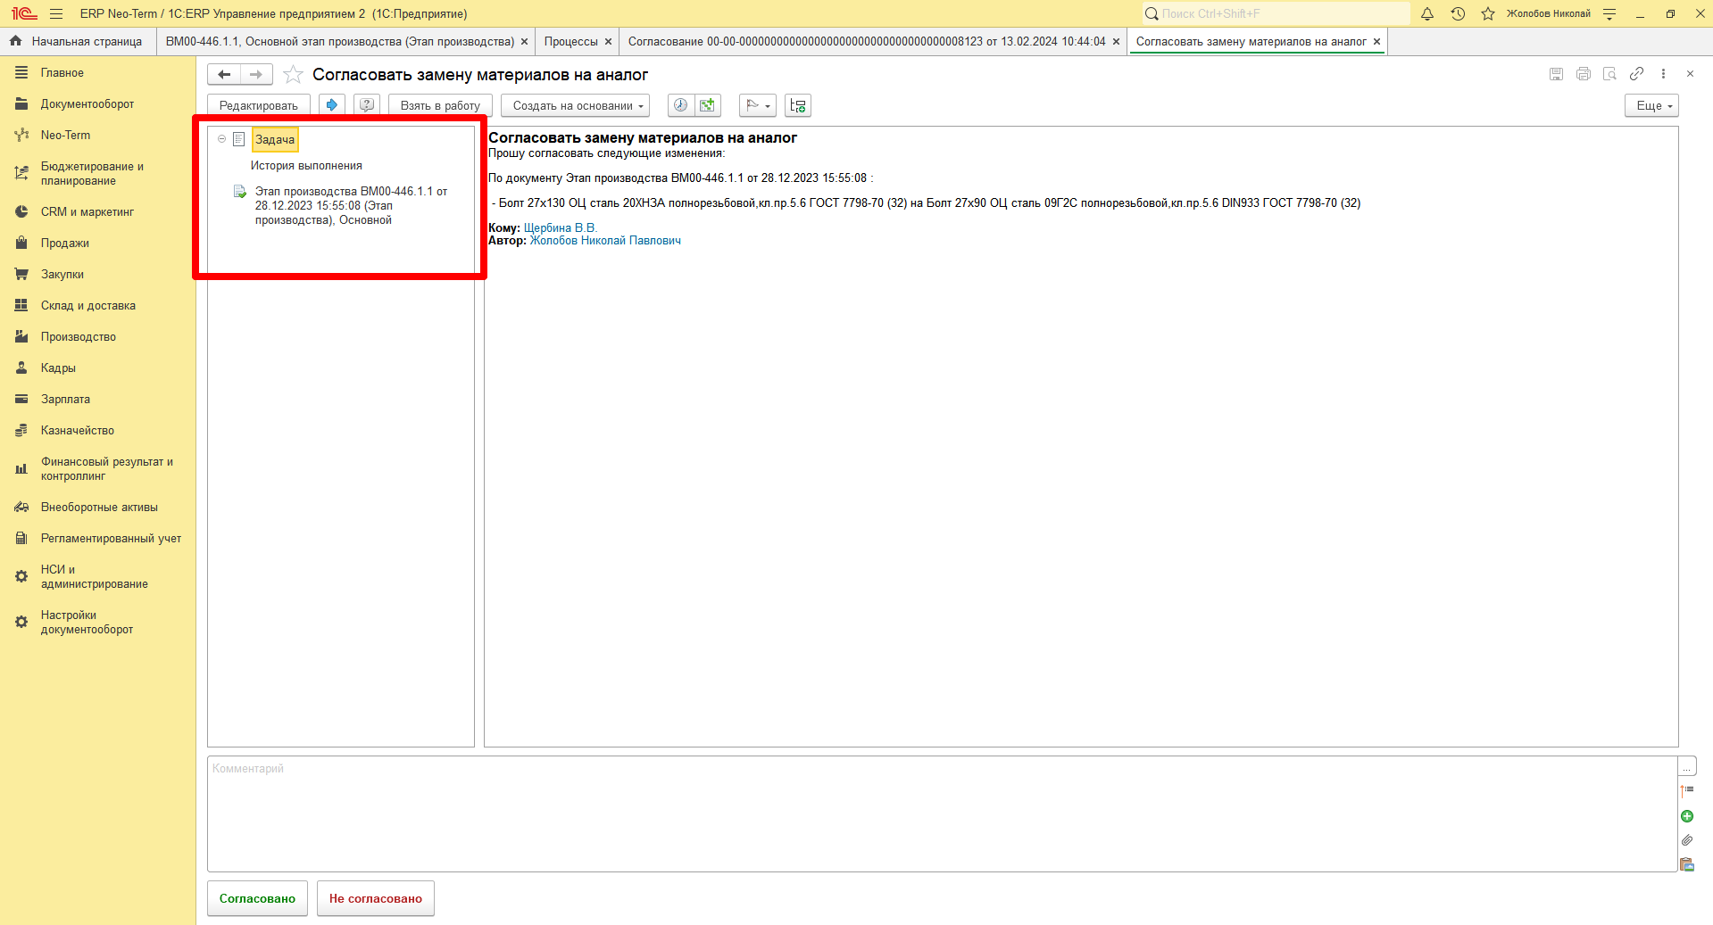Click the 'Не согласовано' button
Image resolution: width=1713 pixels, height=925 pixels.
376,898
